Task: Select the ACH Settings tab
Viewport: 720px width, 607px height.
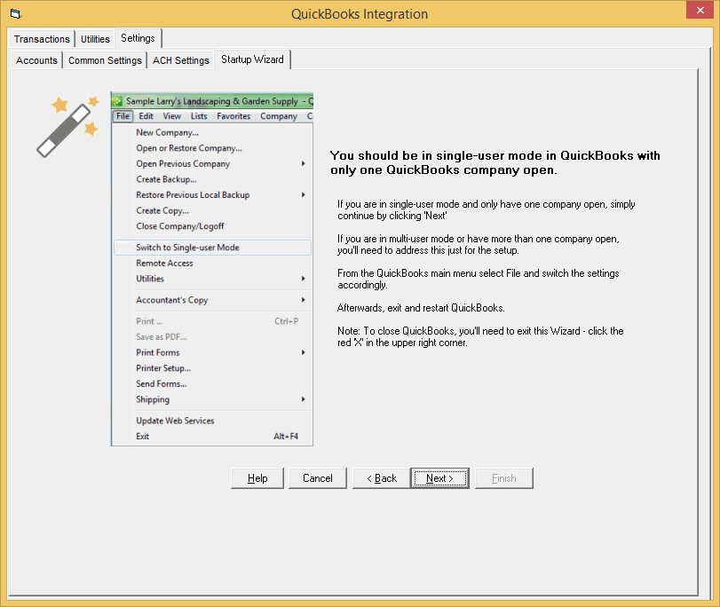Action: (x=180, y=60)
